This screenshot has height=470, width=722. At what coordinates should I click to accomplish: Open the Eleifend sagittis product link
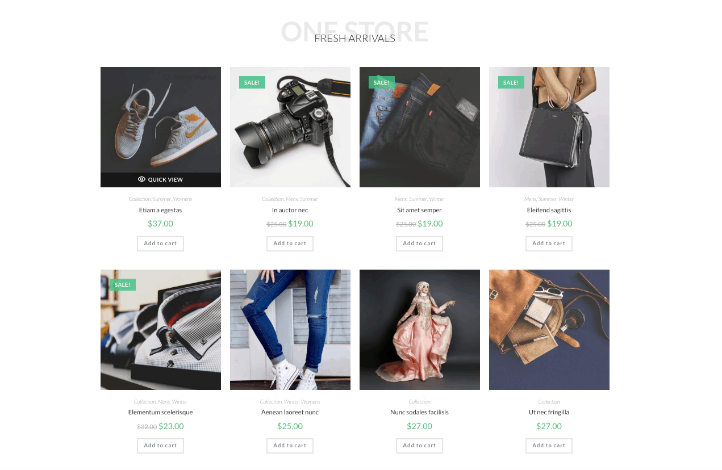coord(549,210)
